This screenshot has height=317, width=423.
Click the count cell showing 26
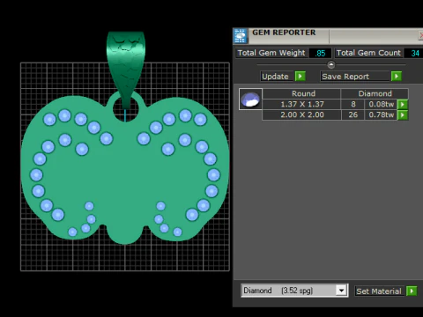point(353,114)
